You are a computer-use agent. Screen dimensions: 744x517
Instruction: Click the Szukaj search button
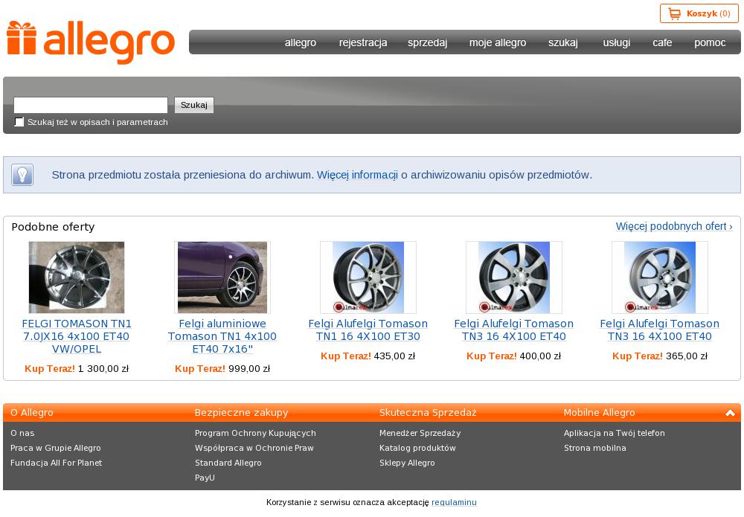[194, 105]
